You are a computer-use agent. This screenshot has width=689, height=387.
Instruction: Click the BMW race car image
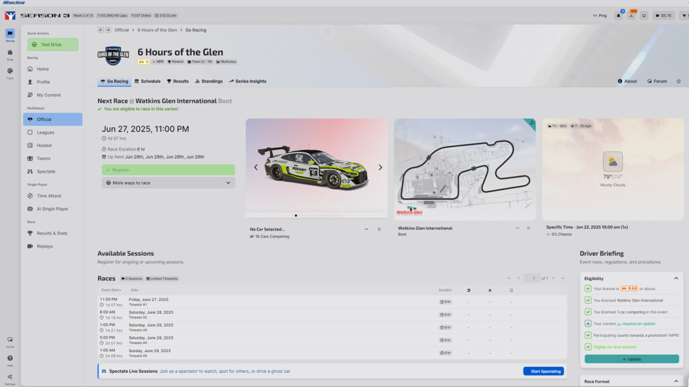pos(316,167)
